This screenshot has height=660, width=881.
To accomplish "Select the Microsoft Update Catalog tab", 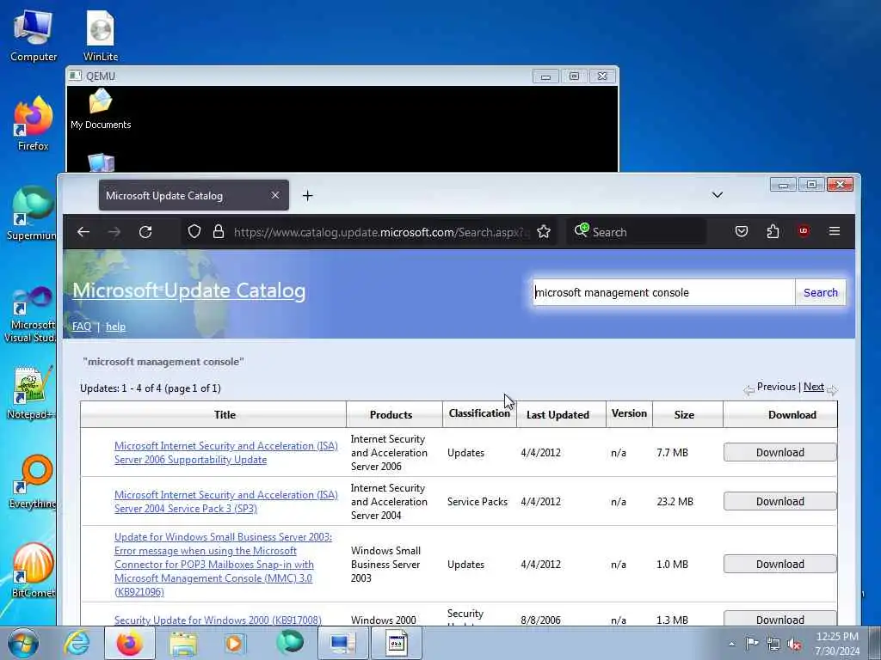I will (194, 195).
